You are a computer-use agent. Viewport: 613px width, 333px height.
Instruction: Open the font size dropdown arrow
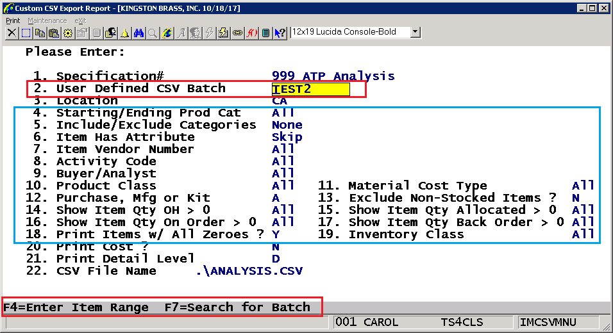click(416, 32)
